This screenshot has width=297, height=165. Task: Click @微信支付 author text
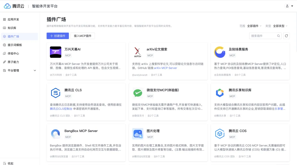(x=138, y=116)
